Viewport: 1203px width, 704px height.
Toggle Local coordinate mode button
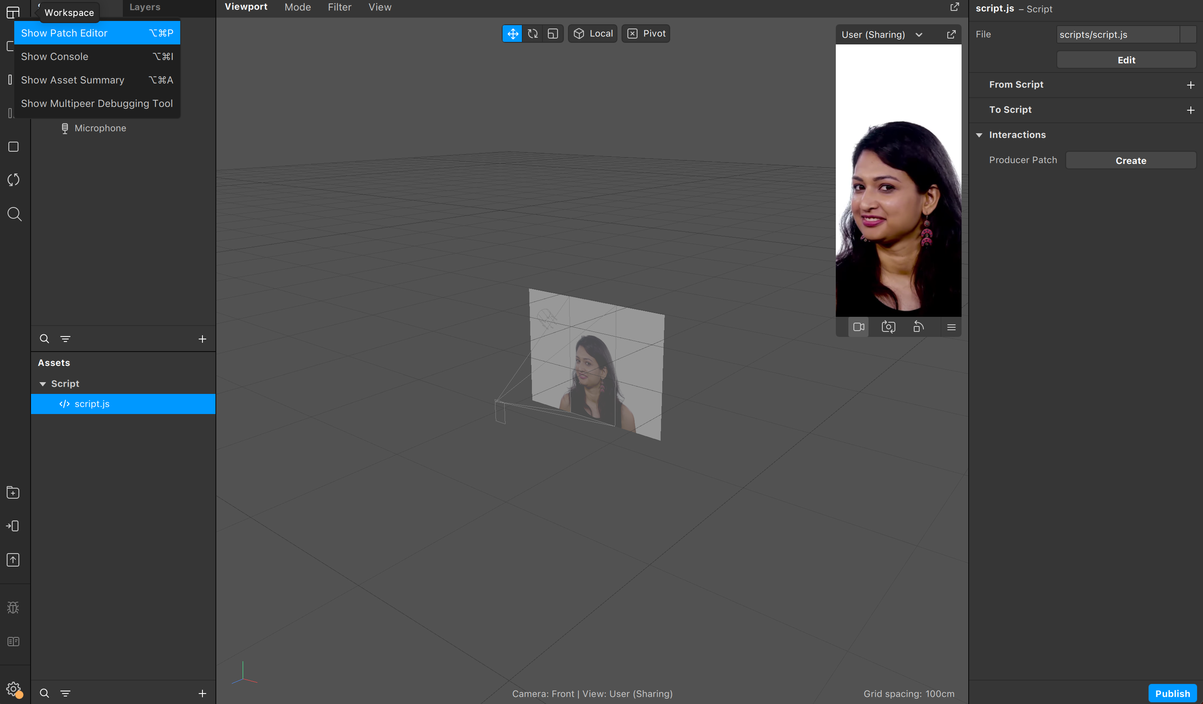(592, 34)
